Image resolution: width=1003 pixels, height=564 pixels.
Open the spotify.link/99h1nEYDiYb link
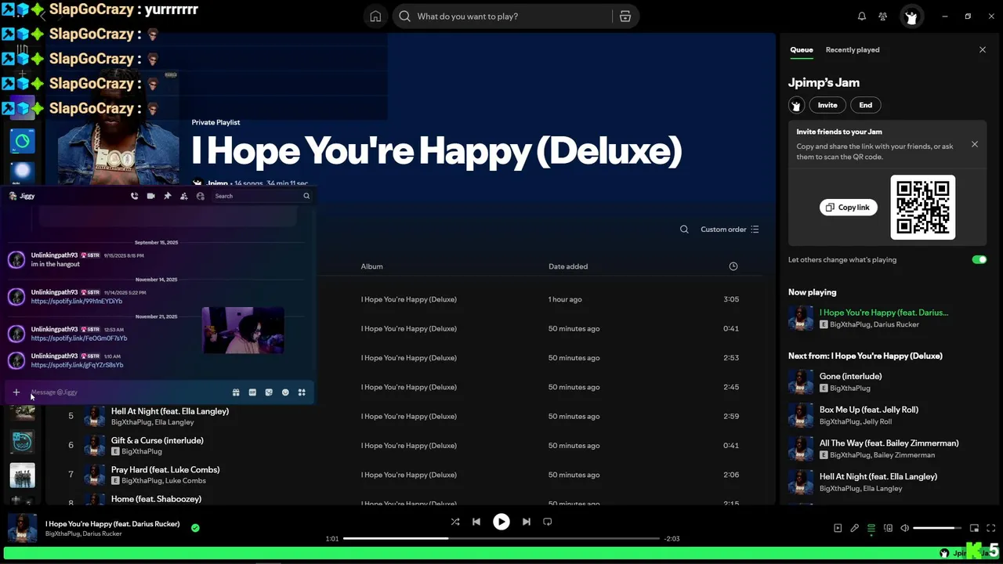(77, 302)
